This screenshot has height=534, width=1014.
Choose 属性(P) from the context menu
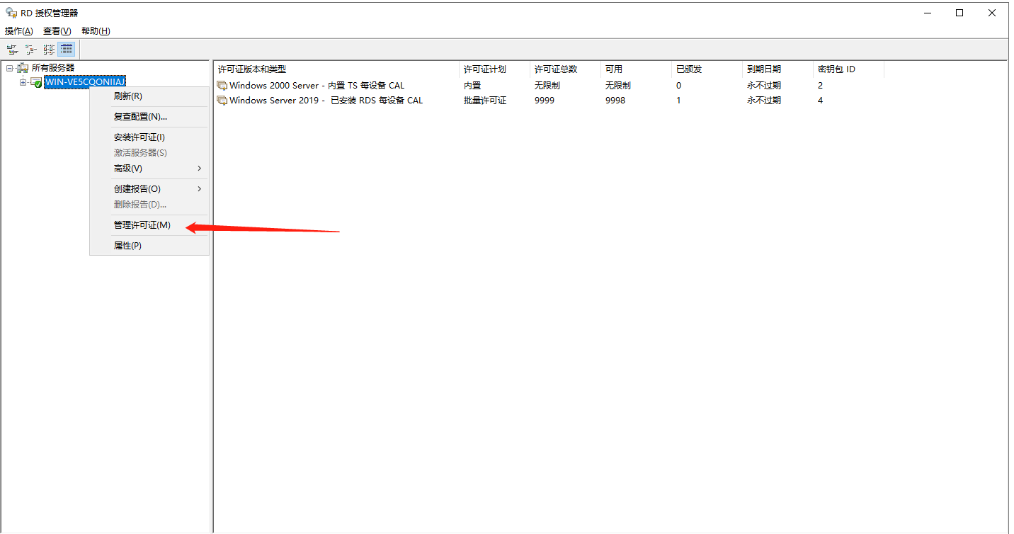pyautogui.click(x=149, y=246)
